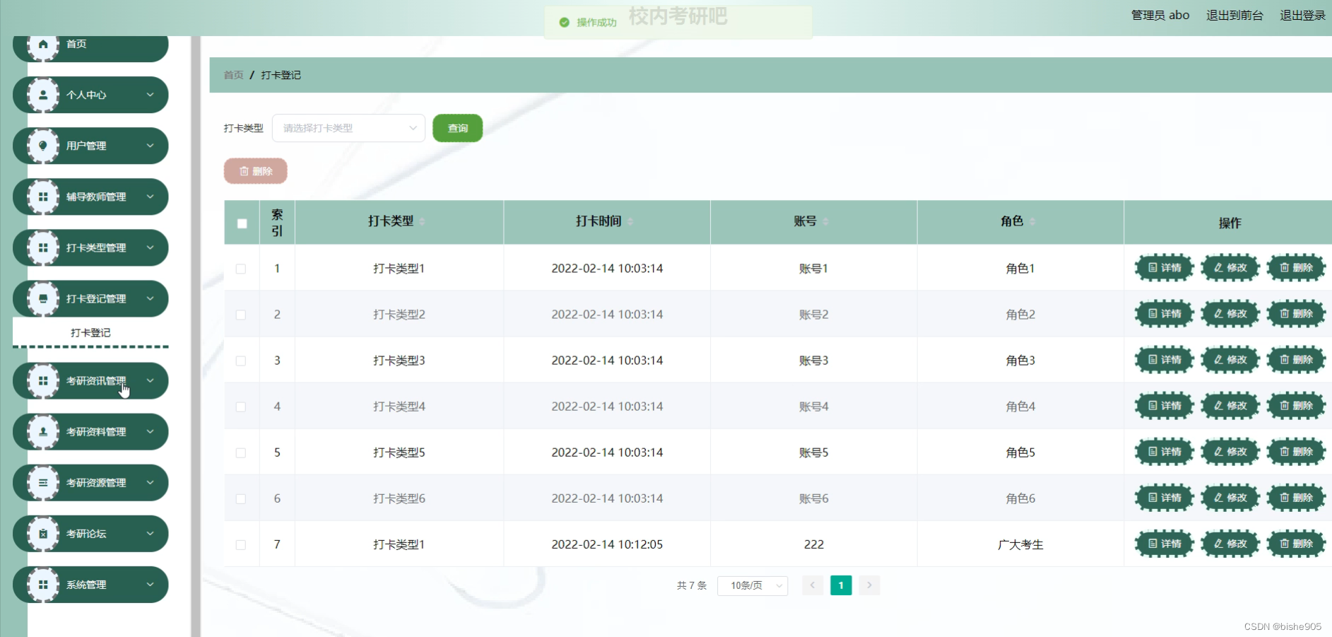Open the 10条/页 page size dropdown
Viewport: 1332px width, 637px height.
752,585
